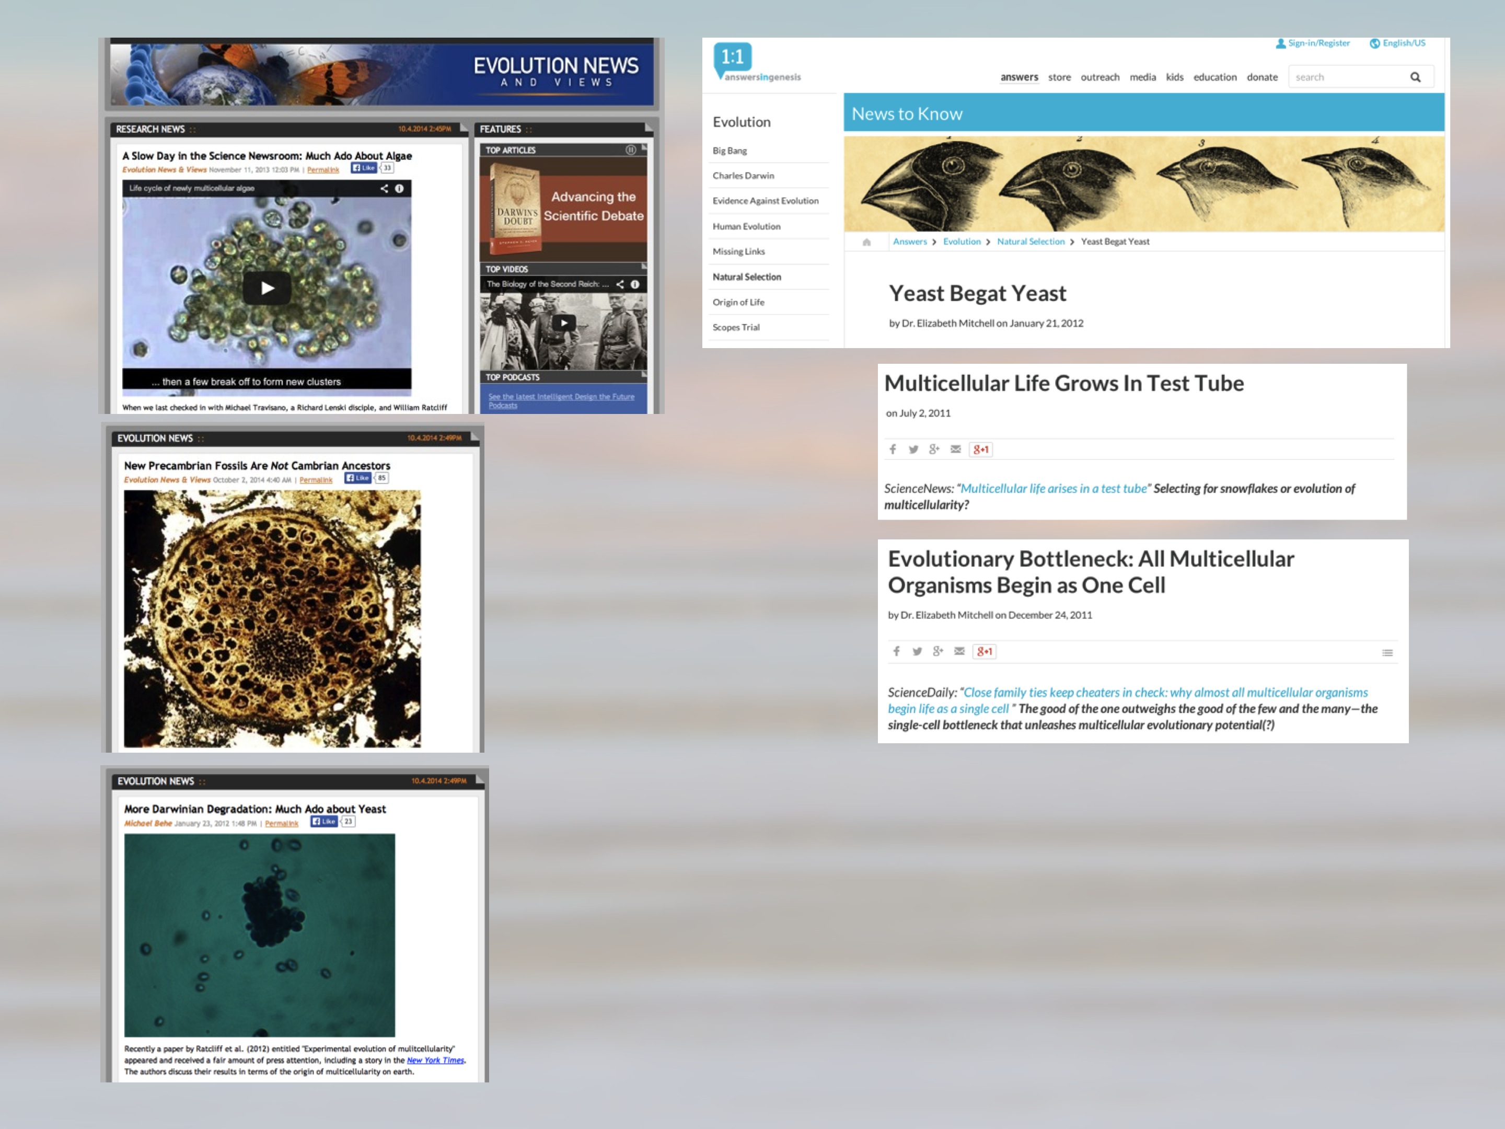
Task: Select Scopes Trial in sidebar
Action: (736, 327)
